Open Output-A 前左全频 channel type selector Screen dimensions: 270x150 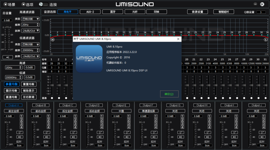pos(14,111)
